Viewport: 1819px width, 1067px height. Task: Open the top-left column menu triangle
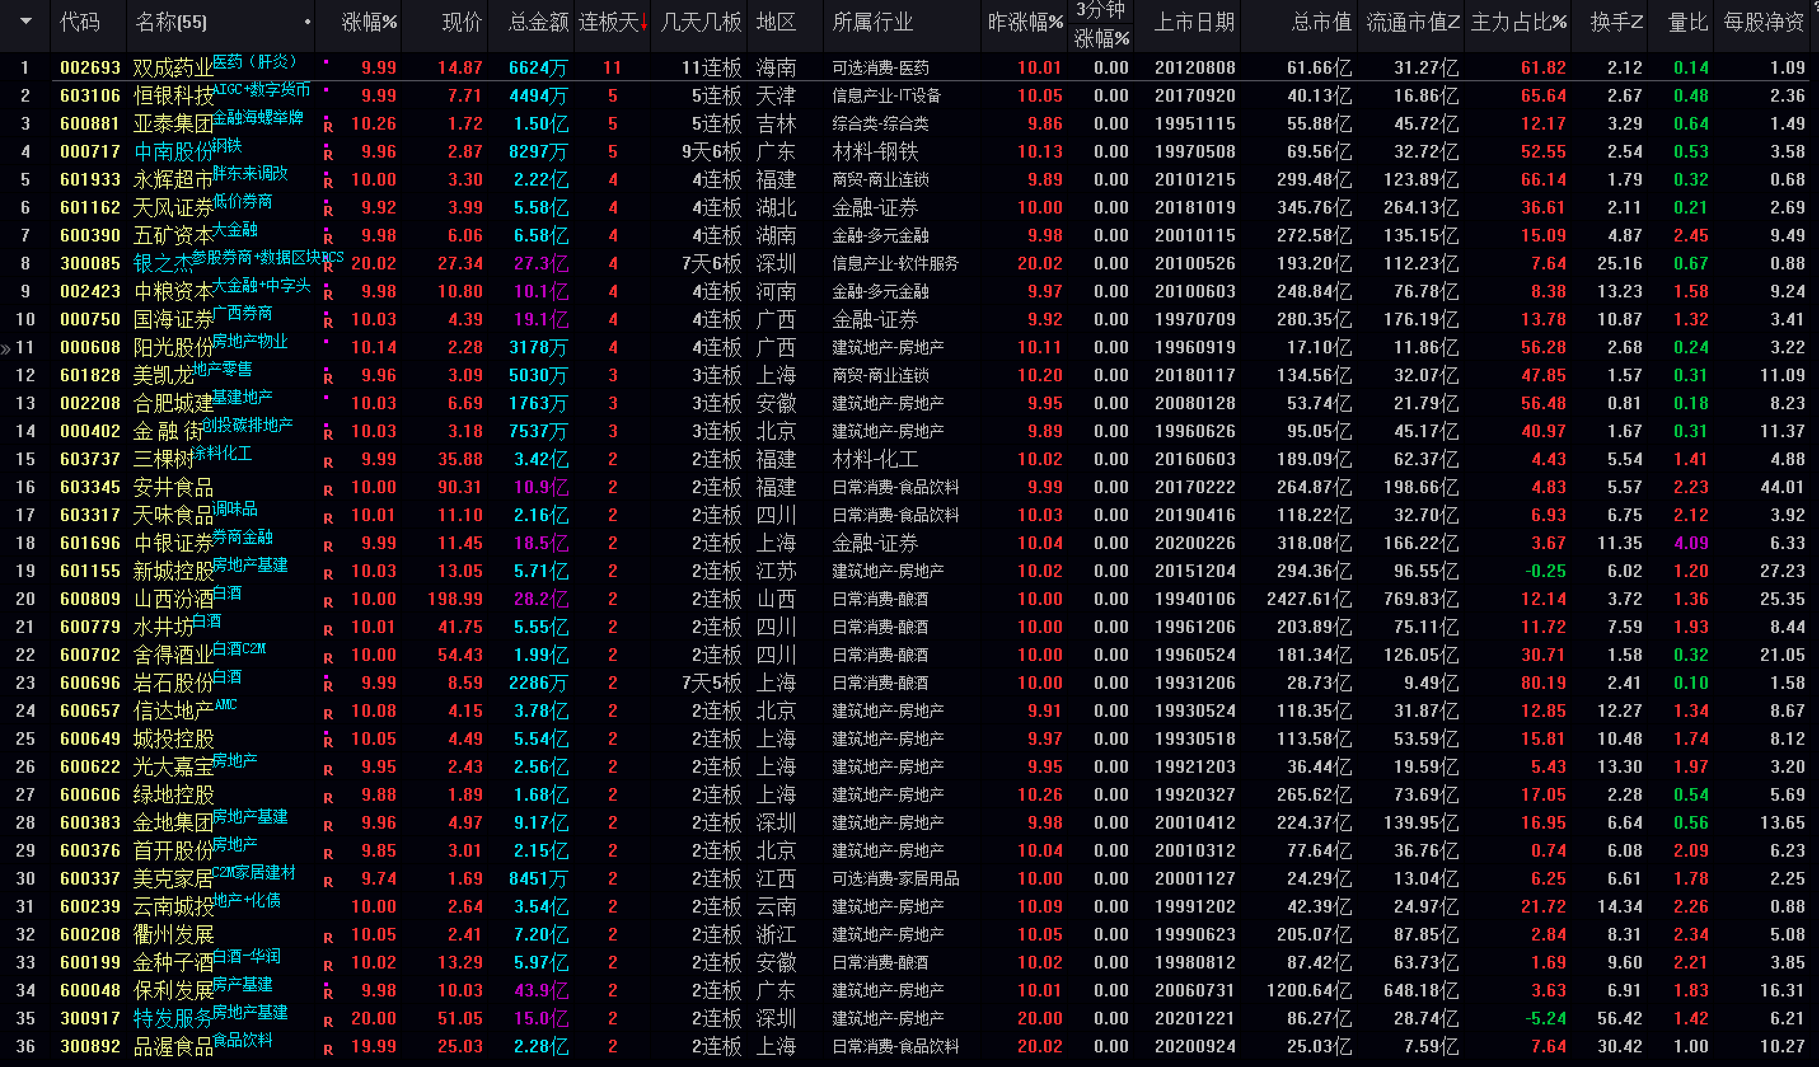[26, 22]
